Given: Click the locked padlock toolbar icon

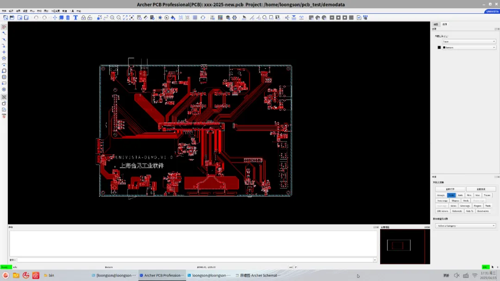Looking at the screenshot, I should 83,18.
